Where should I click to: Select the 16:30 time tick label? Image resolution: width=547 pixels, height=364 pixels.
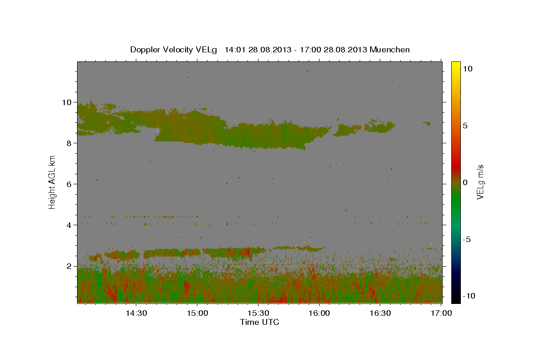point(380,313)
